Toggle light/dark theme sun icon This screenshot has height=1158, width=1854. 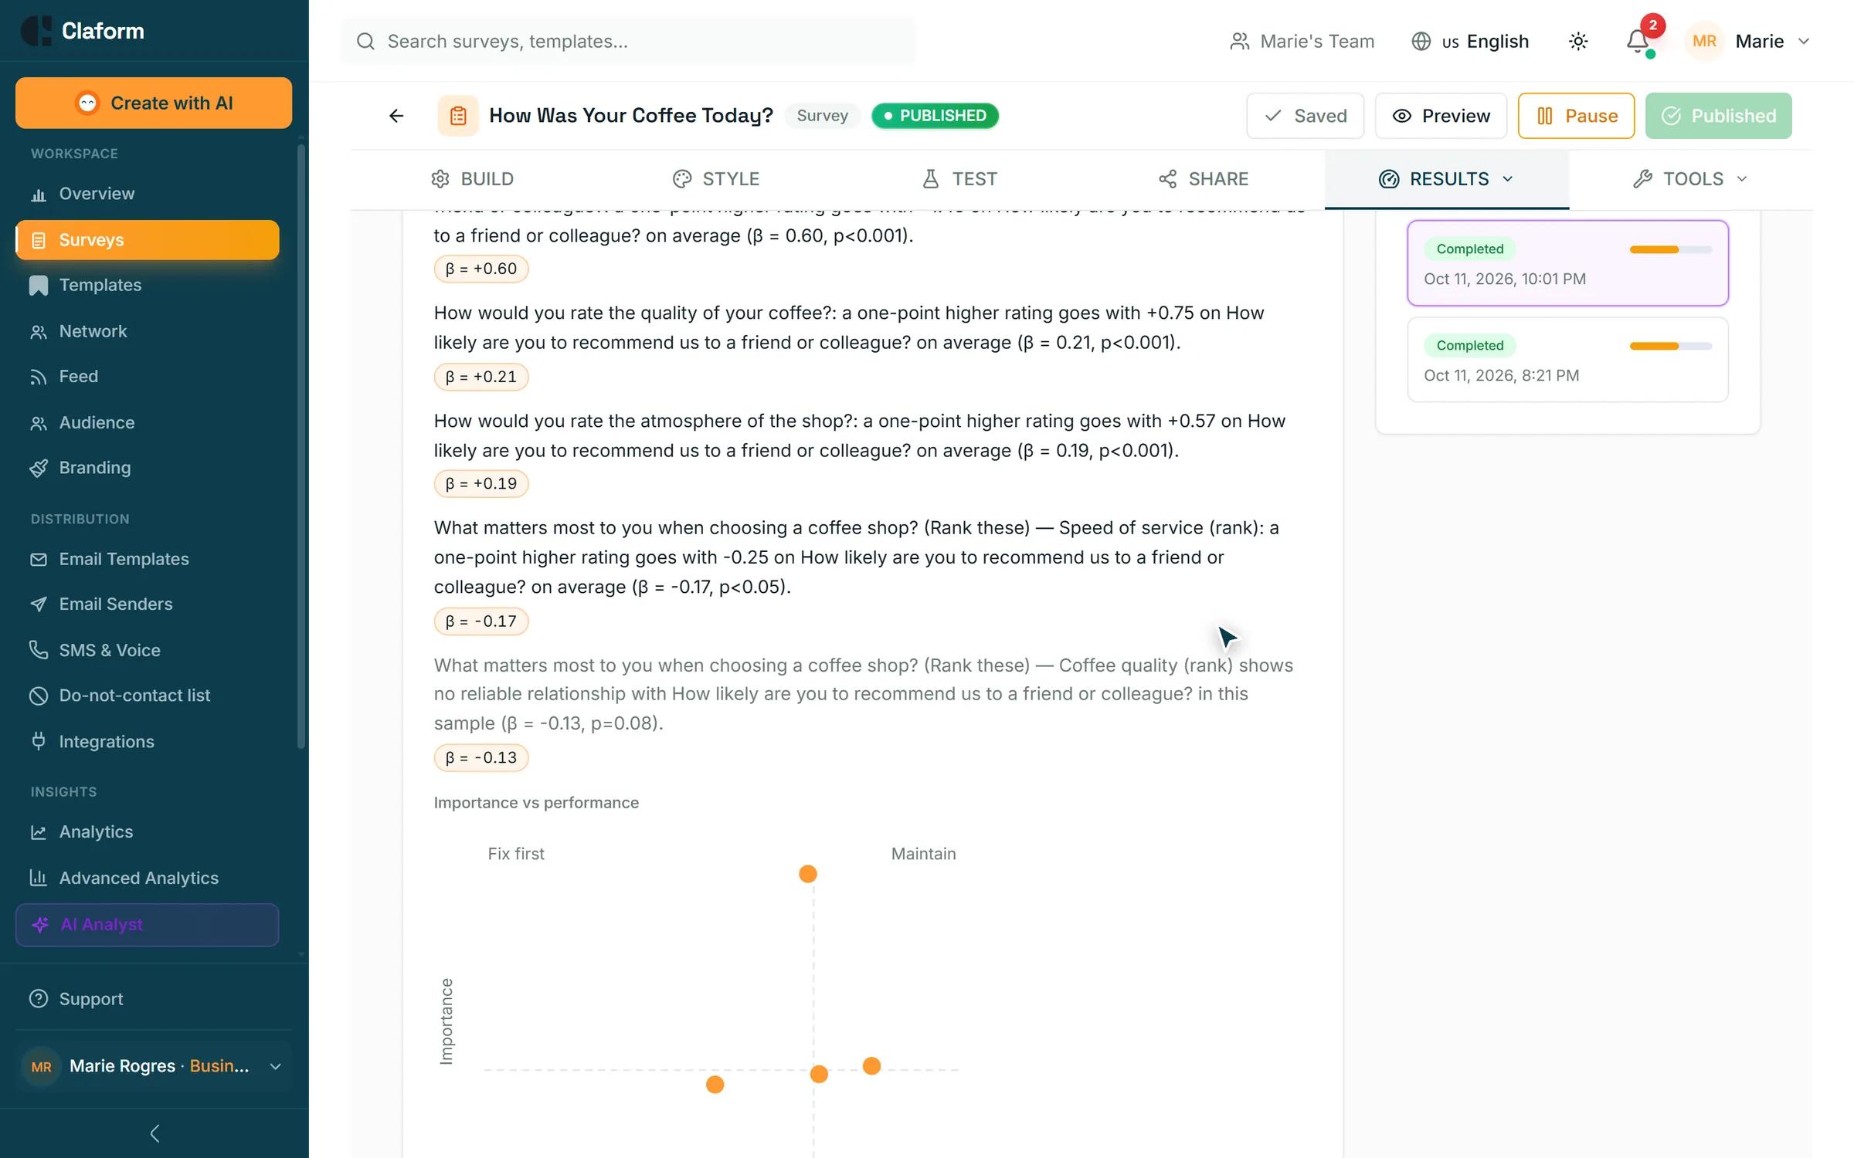1578,41
